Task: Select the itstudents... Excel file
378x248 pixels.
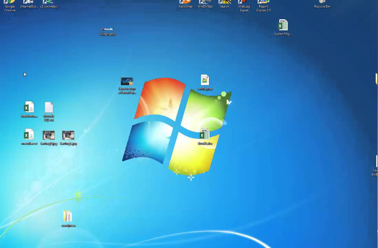Action: 29,109
